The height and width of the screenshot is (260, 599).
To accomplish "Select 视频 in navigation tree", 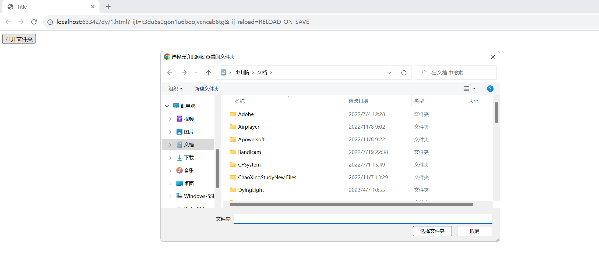I will click(189, 119).
